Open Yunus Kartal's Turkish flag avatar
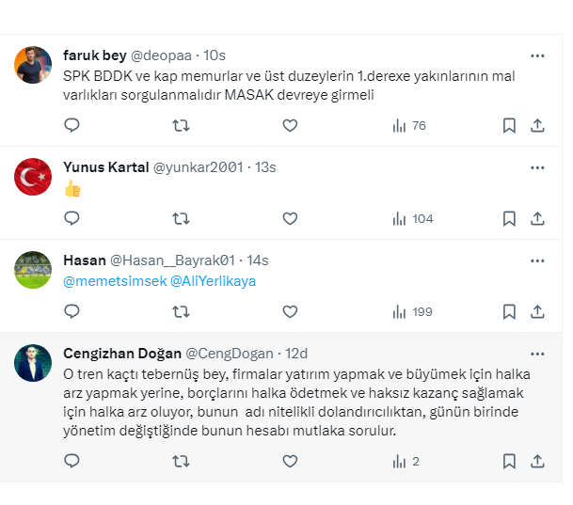The height and width of the screenshot is (505, 573). tap(34, 177)
